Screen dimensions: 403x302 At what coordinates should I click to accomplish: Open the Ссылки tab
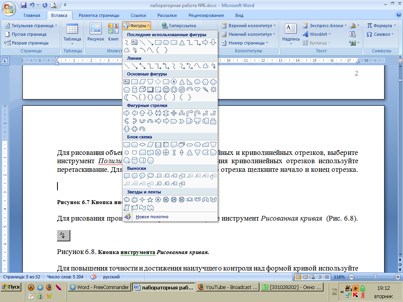138,15
